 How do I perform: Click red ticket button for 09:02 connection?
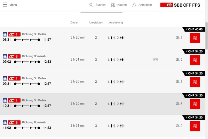(195, 60)
